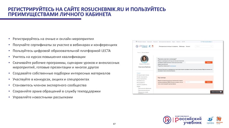
Task: Select Персональные рассылки in sidebar
Action: (144, 90)
